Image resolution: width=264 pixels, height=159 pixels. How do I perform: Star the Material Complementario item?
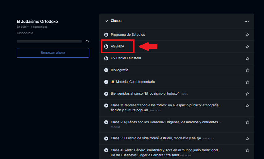coord(247,82)
